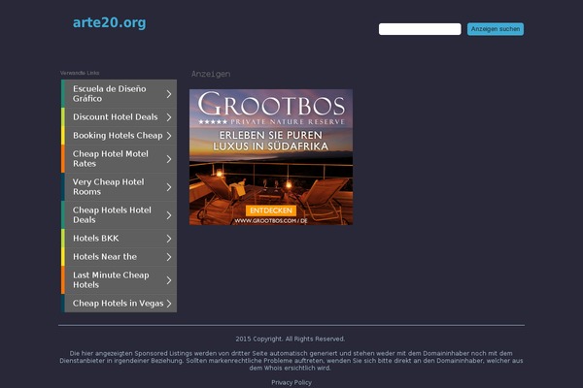Click chevron arrow beside Cheap Hotels Hotel Deals
The width and height of the screenshot is (583, 388).
tap(169, 215)
